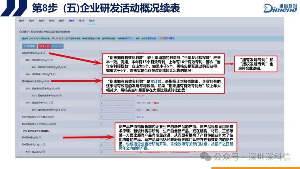Focus the 出口(qj72) input field
This screenshot has width=300, height=169.
107,152
